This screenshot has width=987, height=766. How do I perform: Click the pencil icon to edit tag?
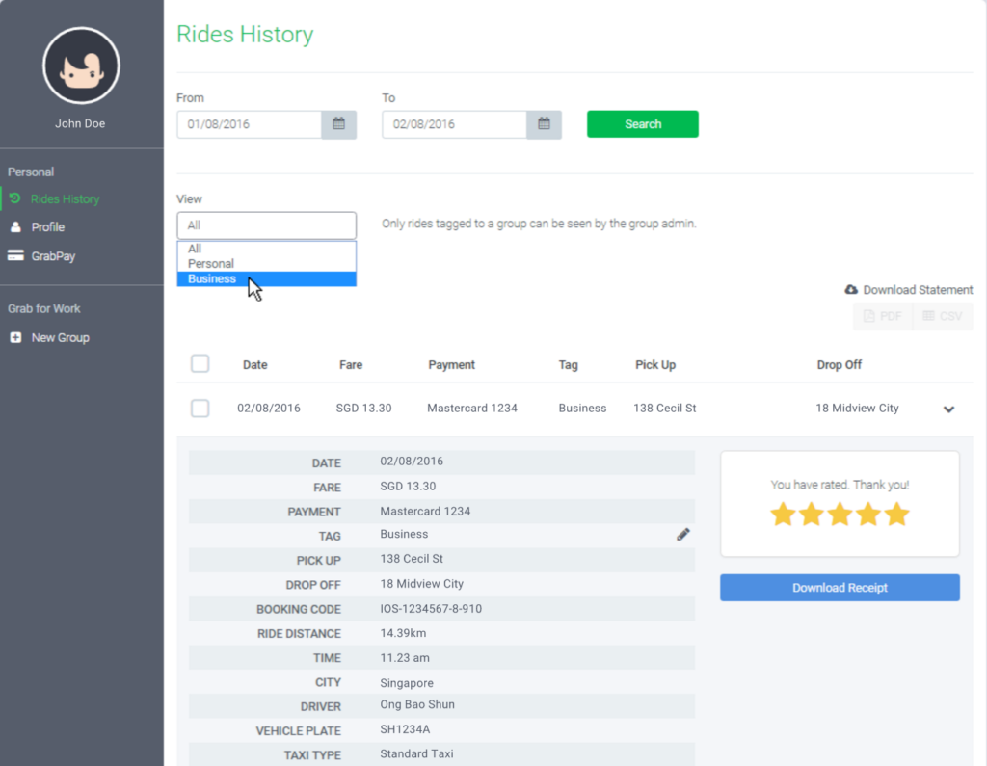pos(682,535)
